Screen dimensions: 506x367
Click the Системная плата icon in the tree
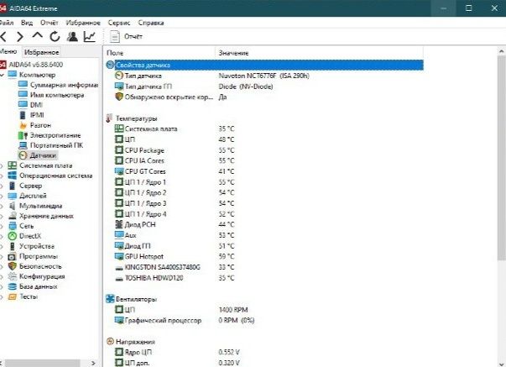13,165
